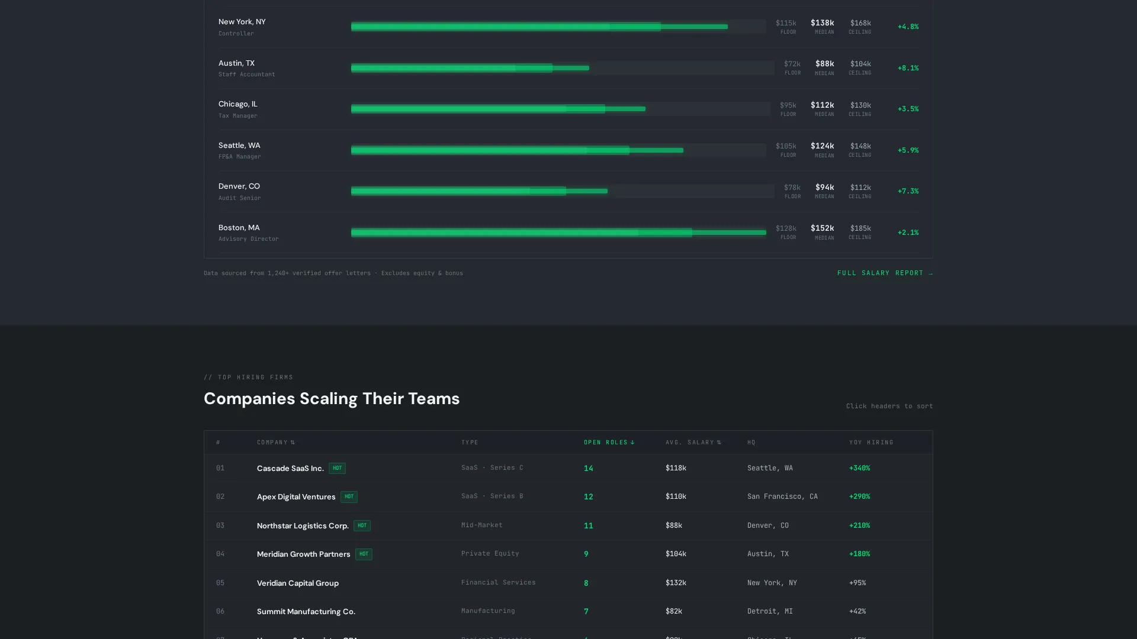Click the $138k median value for New York
The width and height of the screenshot is (1137, 639).
click(x=822, y=23)
